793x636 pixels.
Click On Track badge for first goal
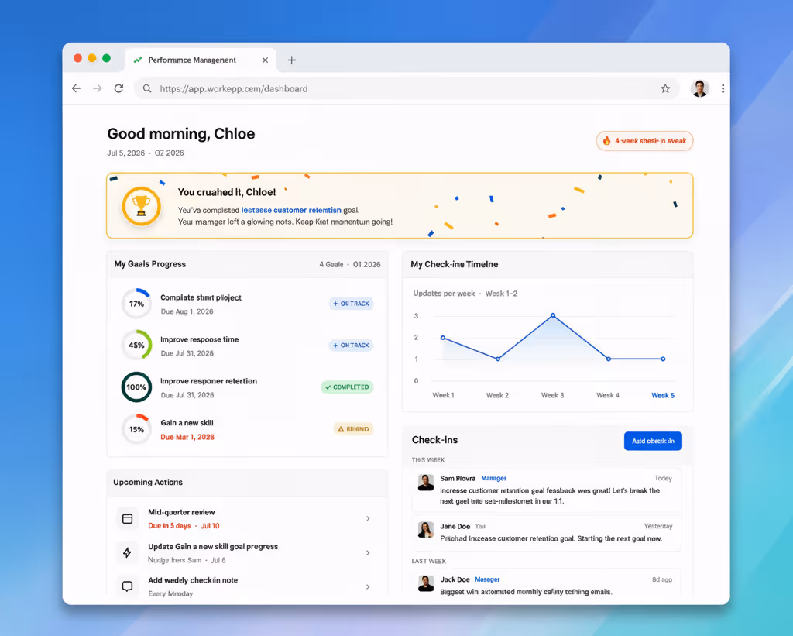(x=351, y=304)
